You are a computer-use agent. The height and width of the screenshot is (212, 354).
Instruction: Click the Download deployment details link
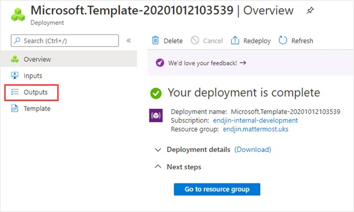coord(253,150)
